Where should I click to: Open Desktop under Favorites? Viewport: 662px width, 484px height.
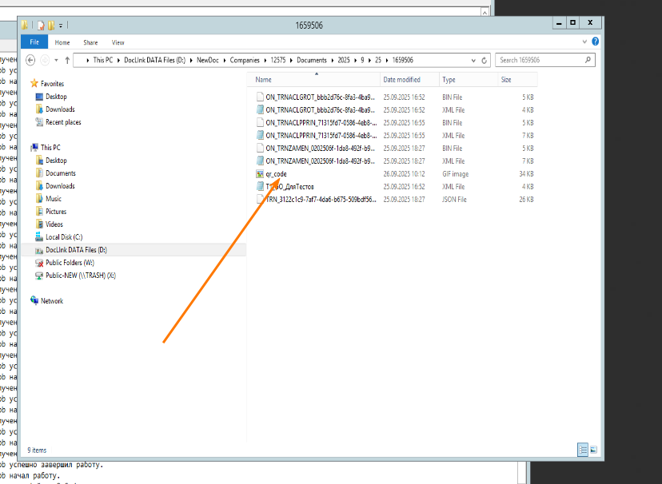point(56,97)
